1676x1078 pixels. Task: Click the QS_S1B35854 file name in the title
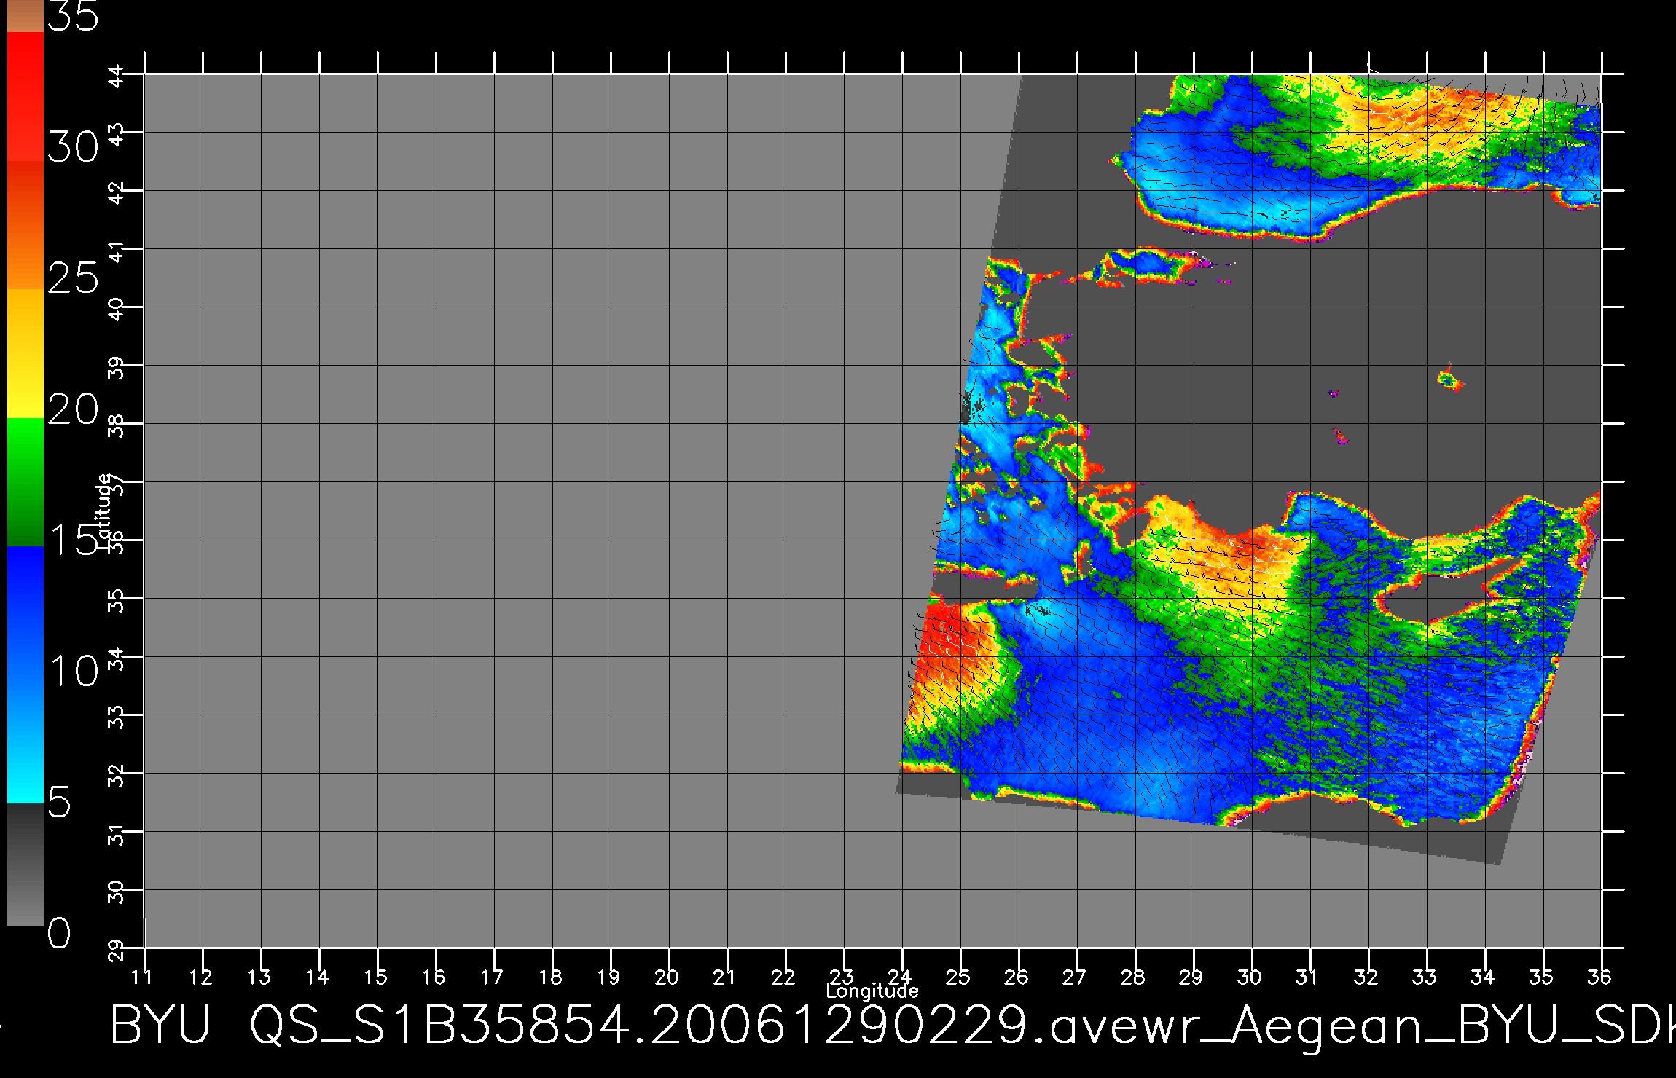440,1026
